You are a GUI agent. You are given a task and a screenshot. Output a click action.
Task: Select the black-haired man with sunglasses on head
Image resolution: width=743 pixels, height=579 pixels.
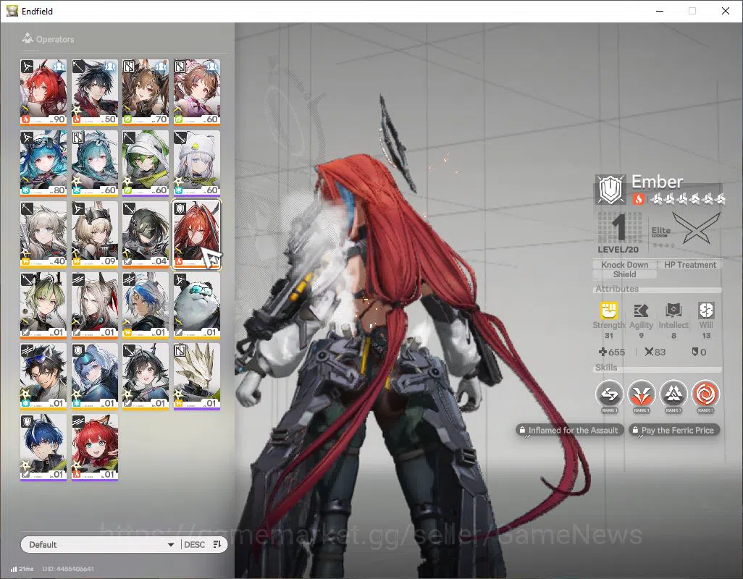click(43, 376)
